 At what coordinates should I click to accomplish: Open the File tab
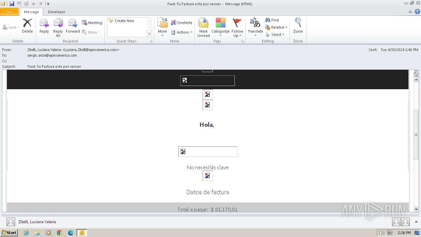9,12
